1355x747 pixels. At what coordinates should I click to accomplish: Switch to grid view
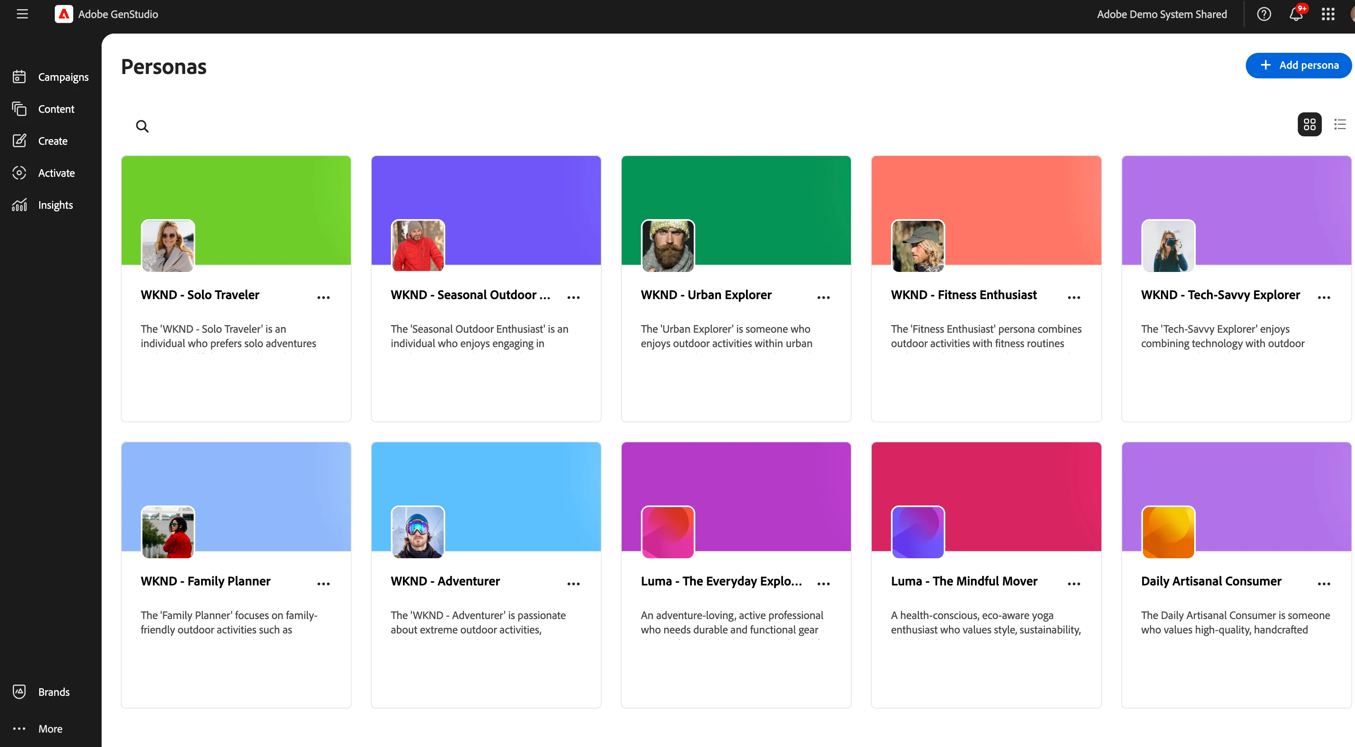point(1309,125)
